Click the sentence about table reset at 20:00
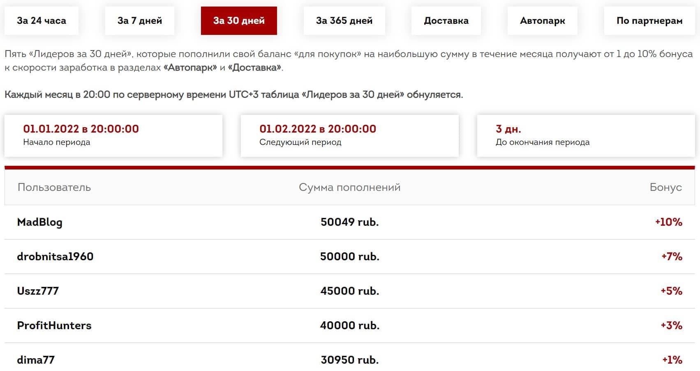The height and width of the screenshot is (371, 700). tap(234, 95)
